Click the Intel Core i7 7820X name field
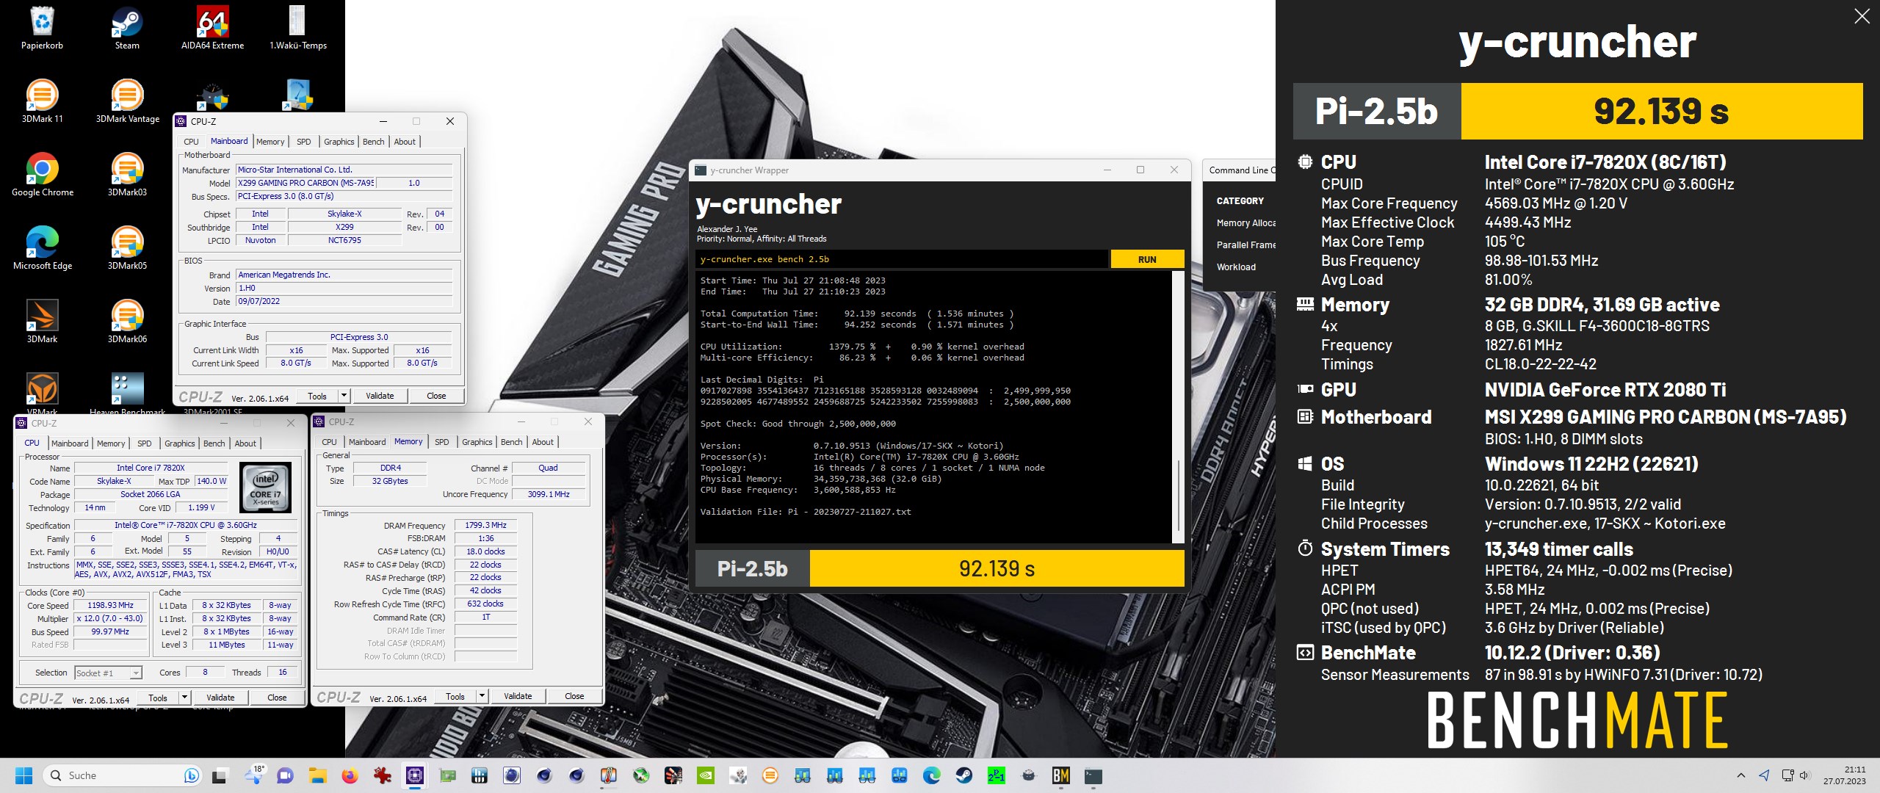The width and height of the screenshot is (1880, 793). [x=151, y=468]
